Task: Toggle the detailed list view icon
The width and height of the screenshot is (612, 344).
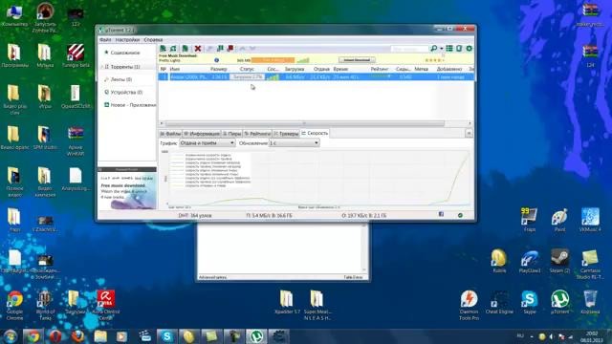Action: tap(449, 49)
